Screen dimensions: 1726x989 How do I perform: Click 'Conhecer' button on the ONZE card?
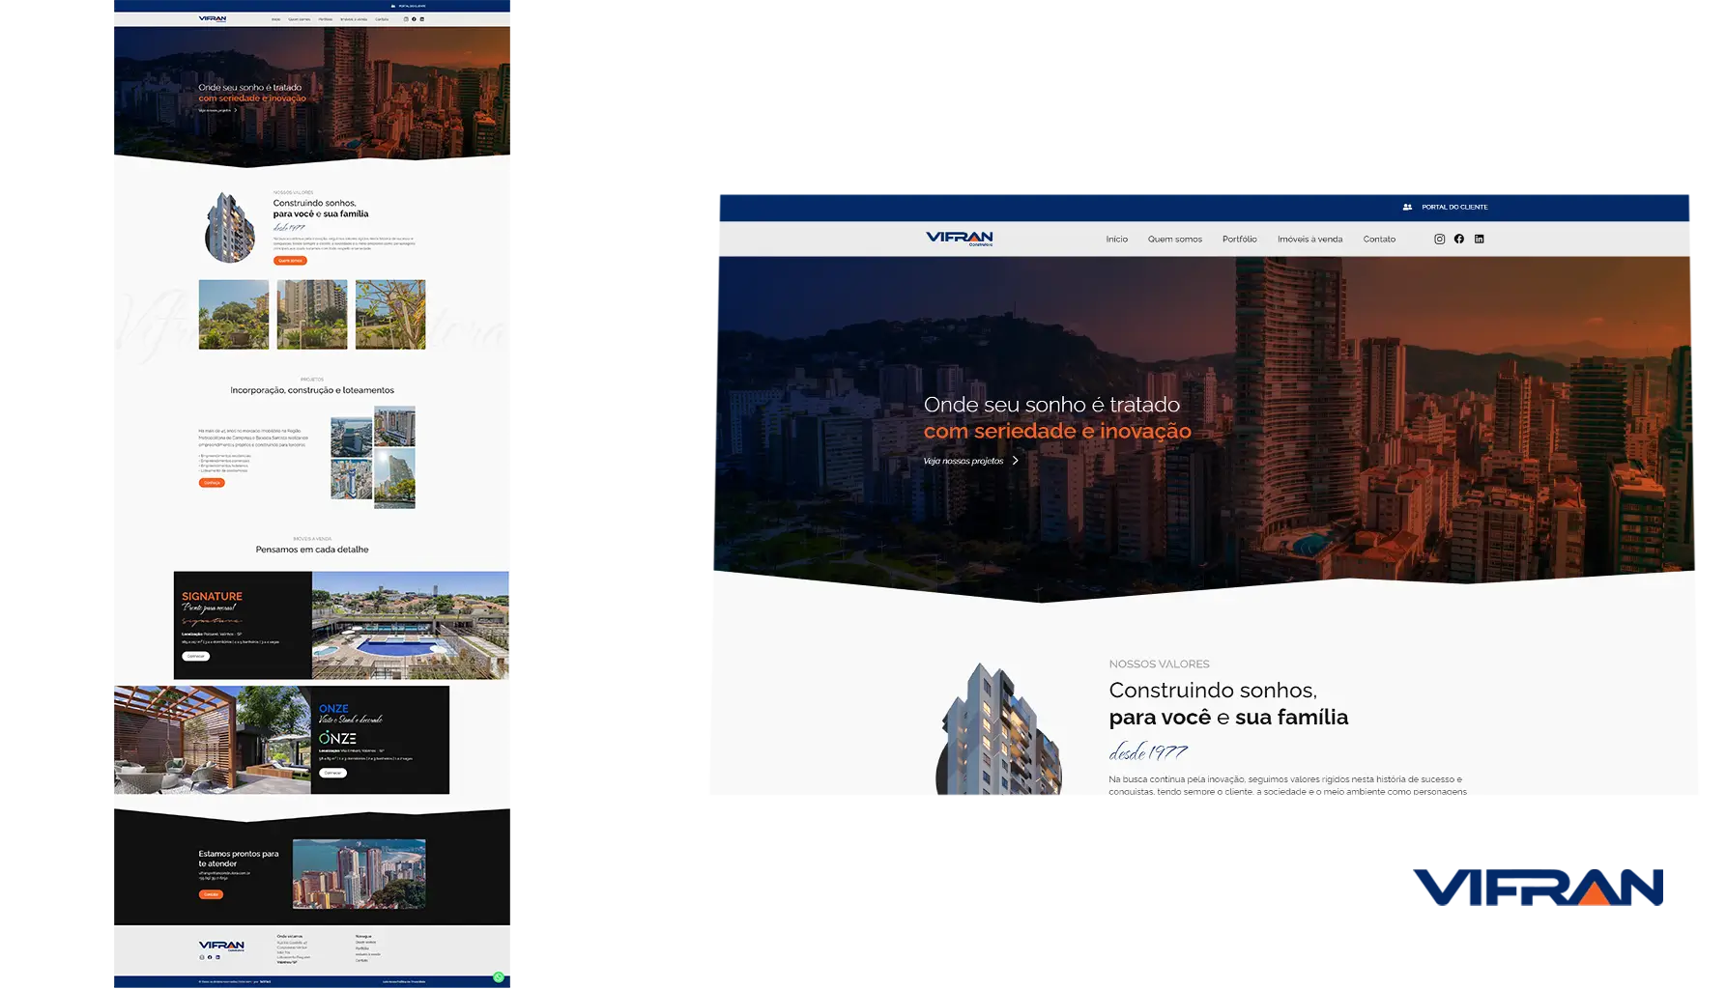[x=332, y=773]
